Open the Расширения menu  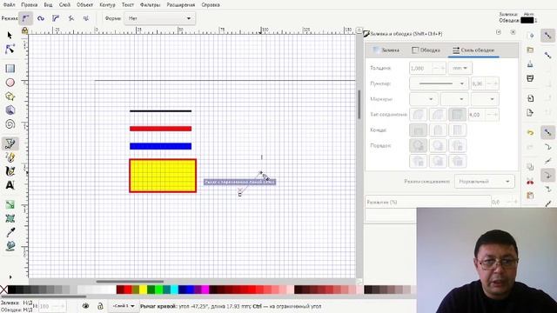click(x=181, y=5)
